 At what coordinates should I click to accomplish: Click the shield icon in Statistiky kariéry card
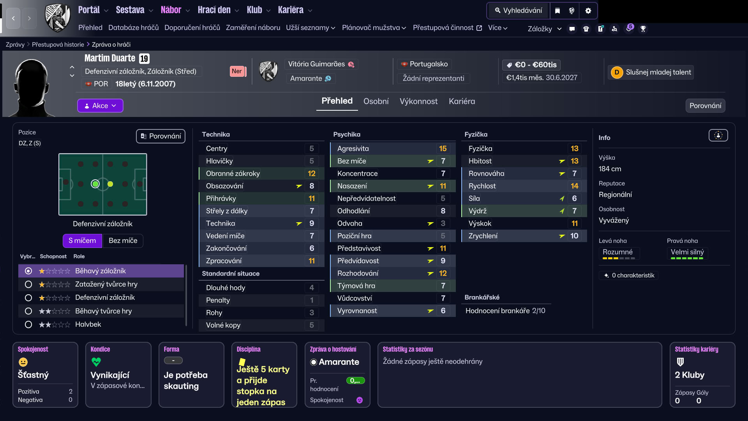(x=680, y=362)
